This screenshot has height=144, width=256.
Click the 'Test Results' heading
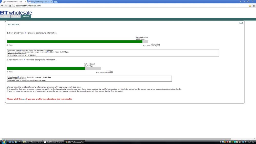tap(13, 25)
